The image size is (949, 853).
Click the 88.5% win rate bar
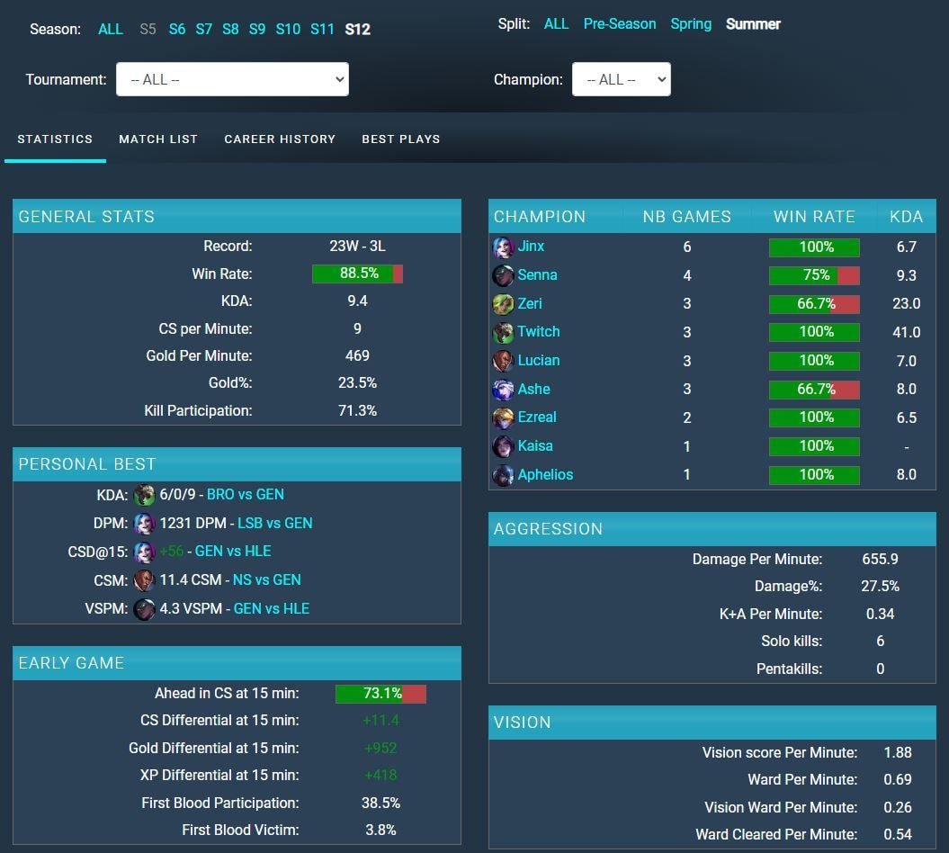tap(357, 274)
